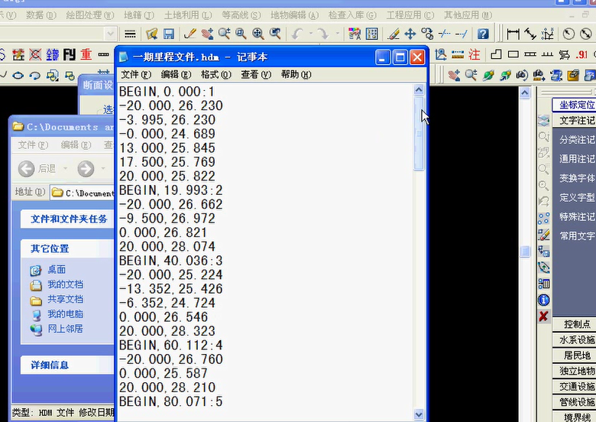This screenshot has width=596, height=422.
Task: Click the Save floppy disk icon
Action: point(168,34)
